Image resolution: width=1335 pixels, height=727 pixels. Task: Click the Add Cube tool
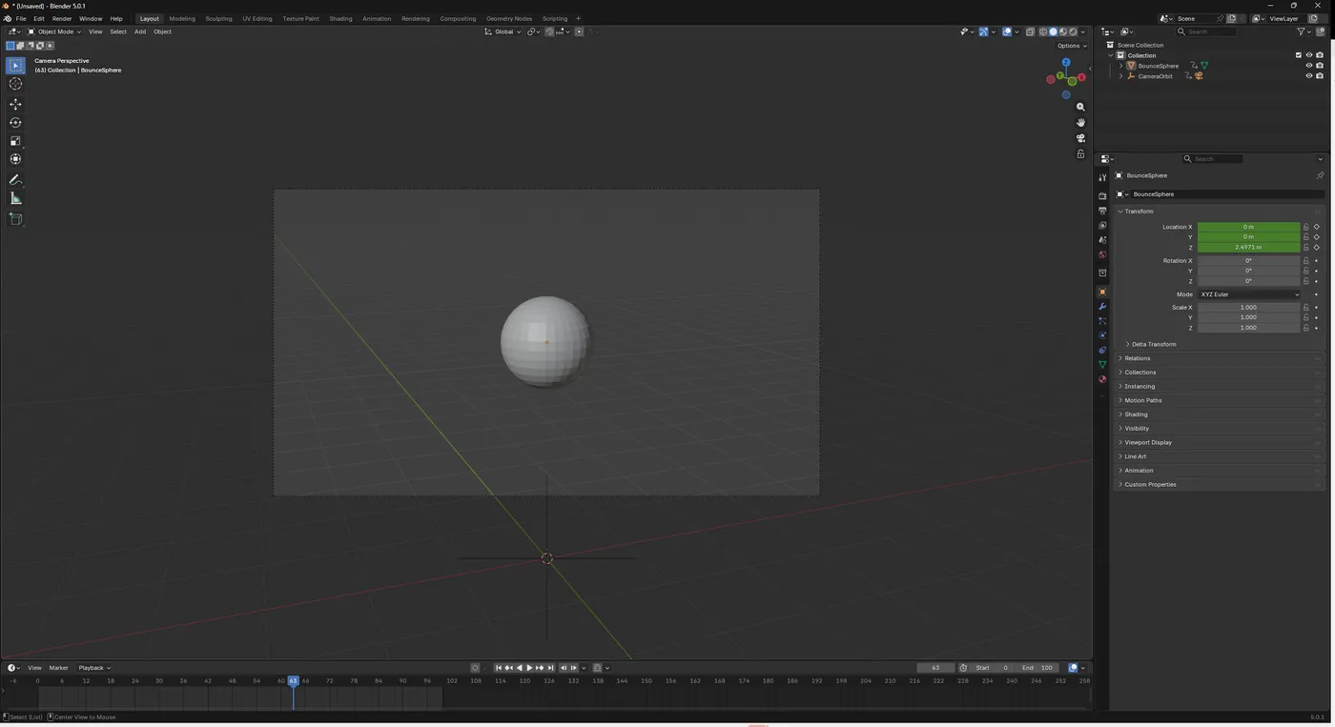[15, 219]
